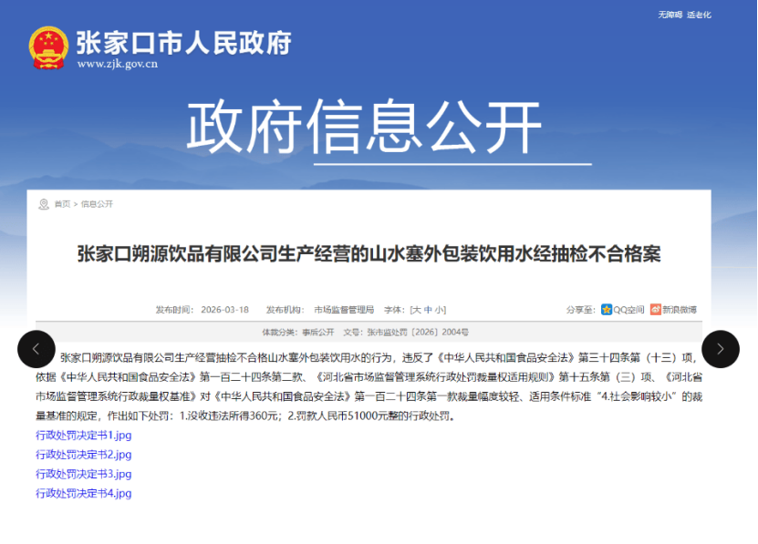Click the QQ空间 share icon
This screenshot has height=544, width=758.
tap(607, 310)
